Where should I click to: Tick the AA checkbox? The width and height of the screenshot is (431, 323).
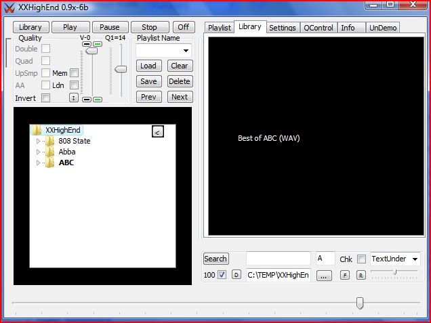tap(45, 85)
